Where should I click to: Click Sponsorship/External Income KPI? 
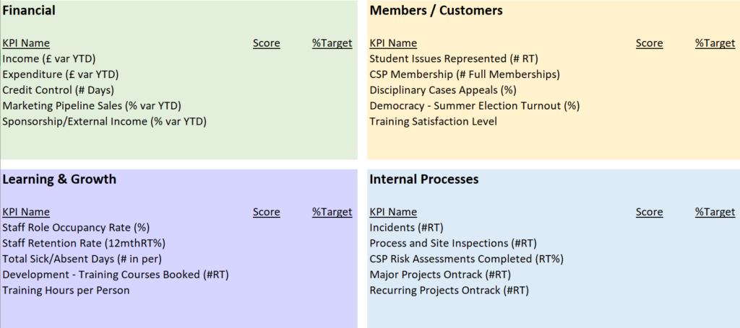(x=104, y=121)
